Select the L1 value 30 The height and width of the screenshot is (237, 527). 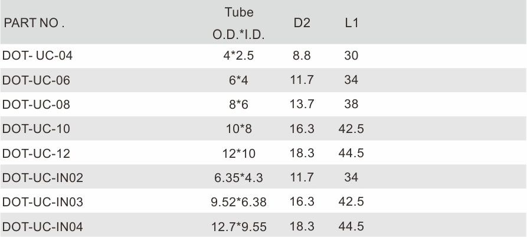coord(351,56)
